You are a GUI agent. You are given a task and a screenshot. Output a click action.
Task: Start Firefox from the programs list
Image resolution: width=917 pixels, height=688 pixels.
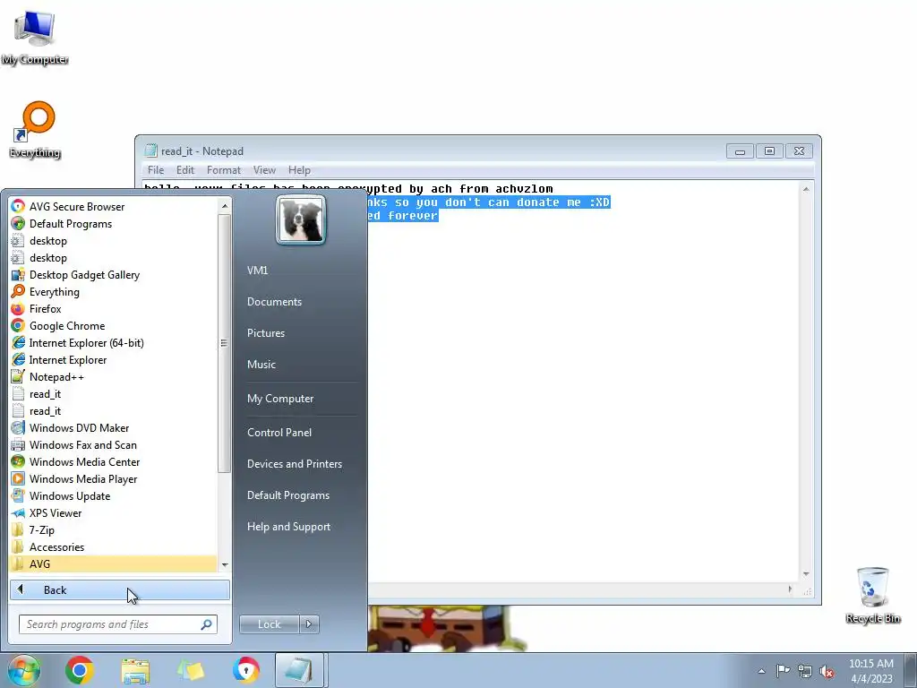(x=113, y=308)
